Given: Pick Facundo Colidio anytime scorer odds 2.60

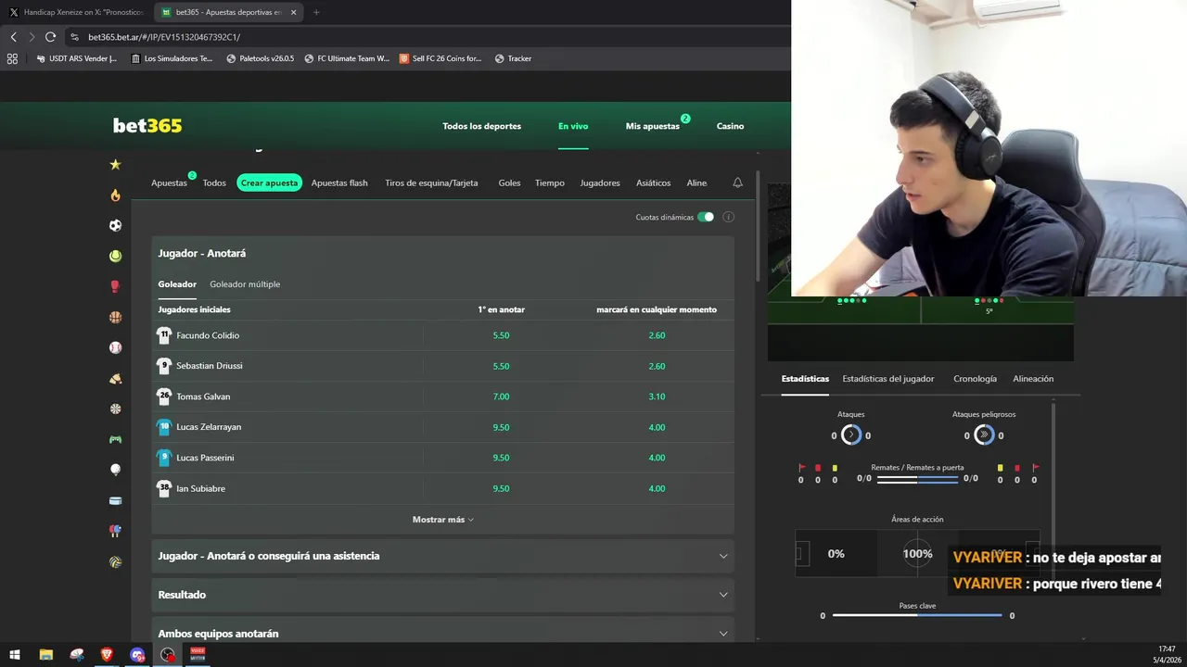Looking at the screenshot, I should 657,335.
